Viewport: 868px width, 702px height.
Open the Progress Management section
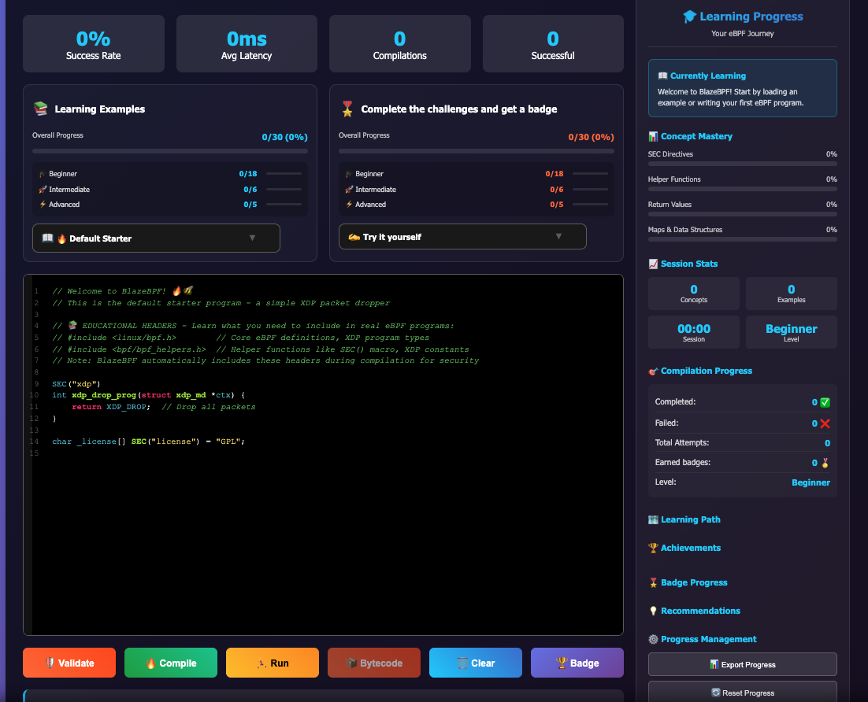(709, 639)
